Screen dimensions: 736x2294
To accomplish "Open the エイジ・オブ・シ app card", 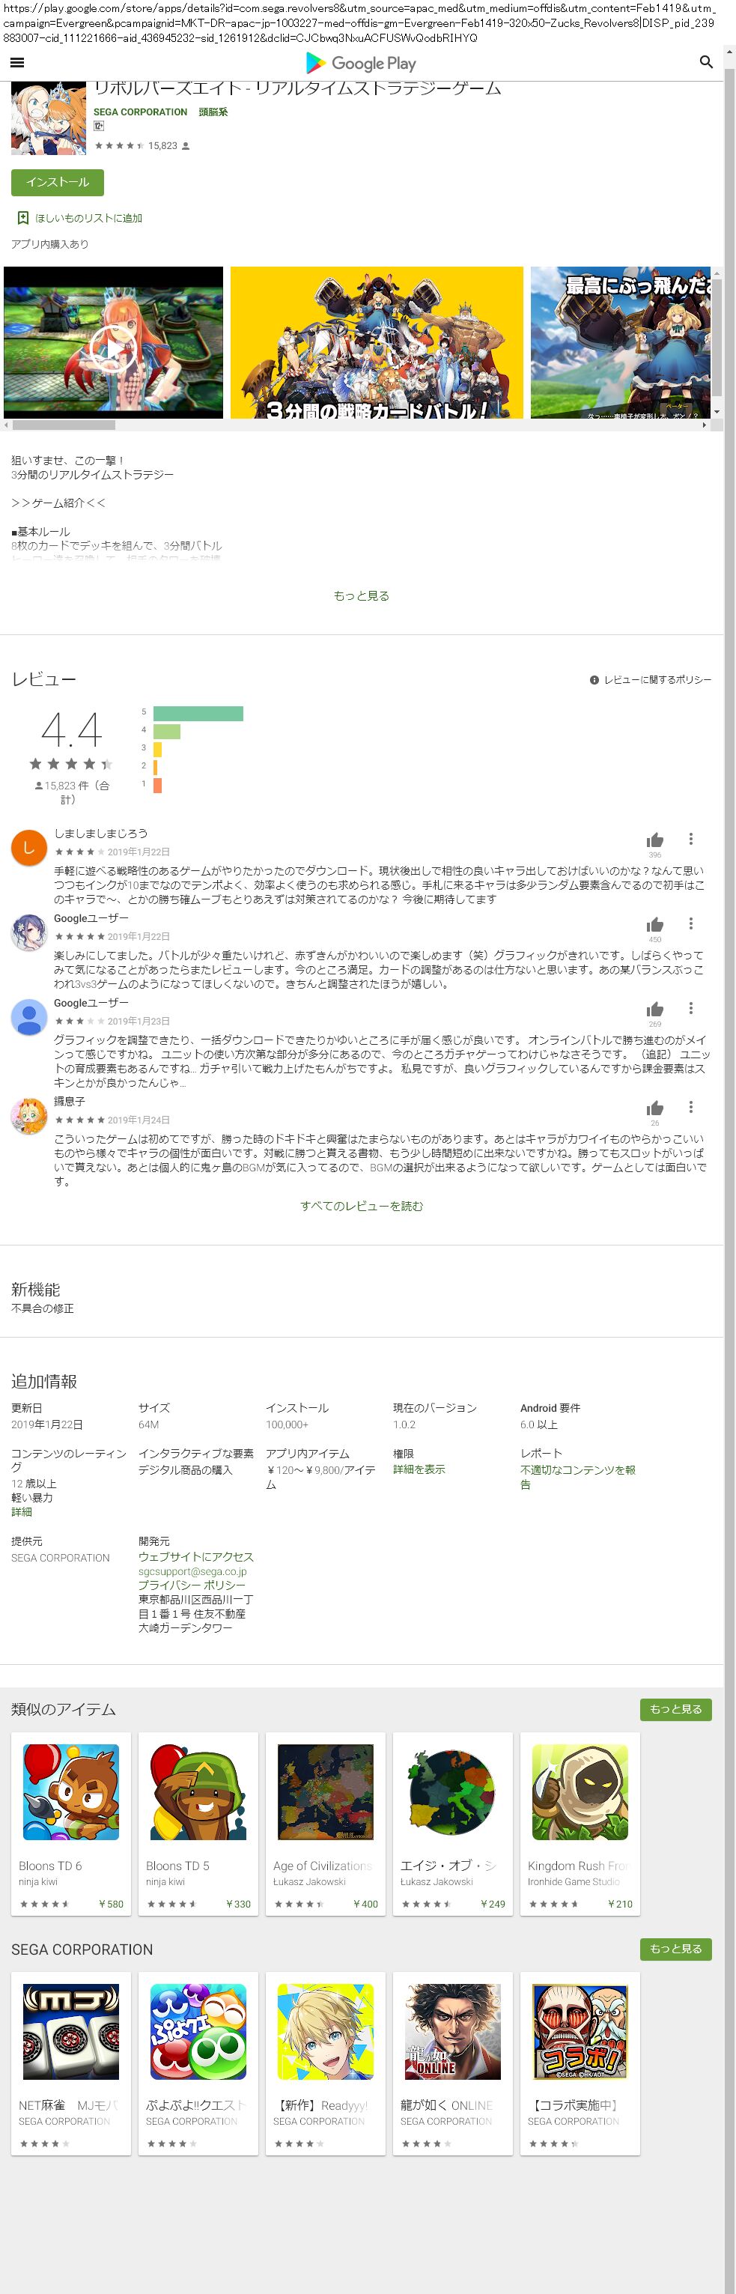I will (452, 1824).
